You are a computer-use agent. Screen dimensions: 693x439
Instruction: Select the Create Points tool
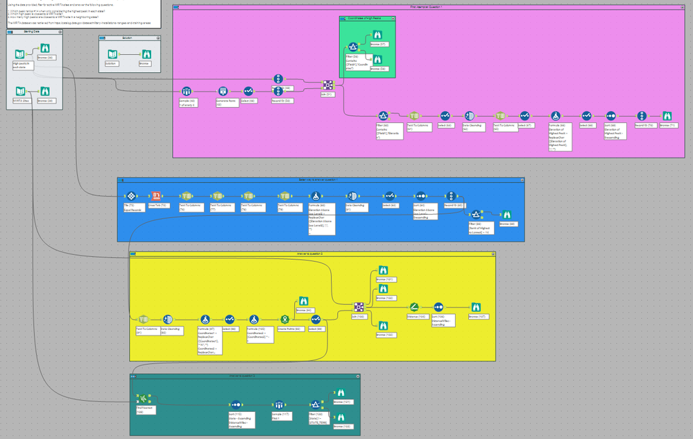click(284, 319)
